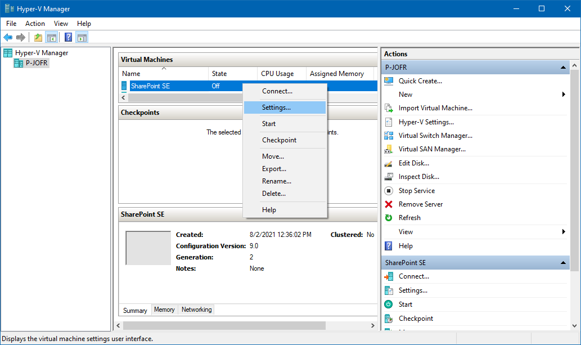
Task: Collapse the SharePoint SE actions section
Action: (563, 263)
